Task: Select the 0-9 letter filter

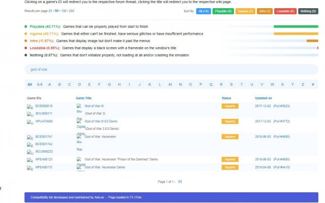Action: click(x=40, y=85)
